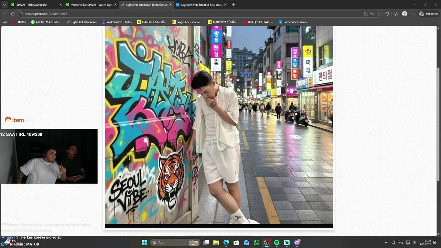Open the vaultcreative - Kick bookmark
The width and height of the screenshot is (441, 248).
point(117,22)
